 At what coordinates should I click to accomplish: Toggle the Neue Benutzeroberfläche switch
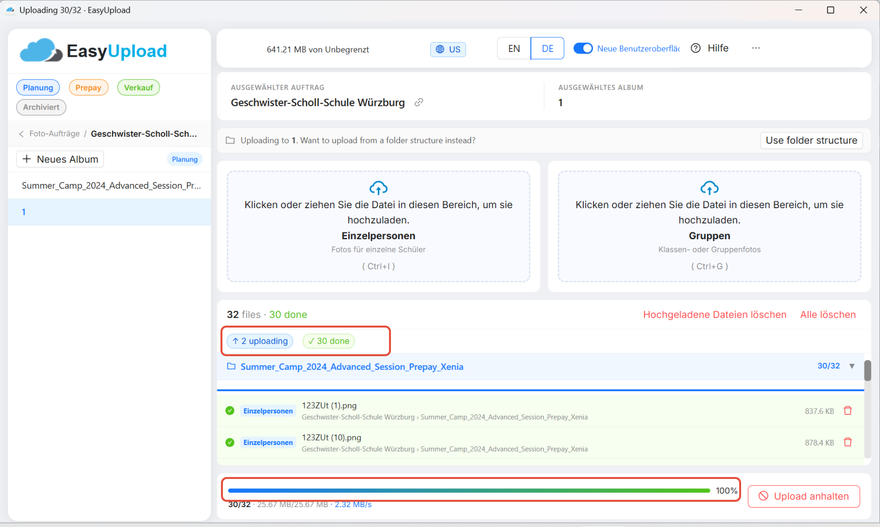coord(583,48)
